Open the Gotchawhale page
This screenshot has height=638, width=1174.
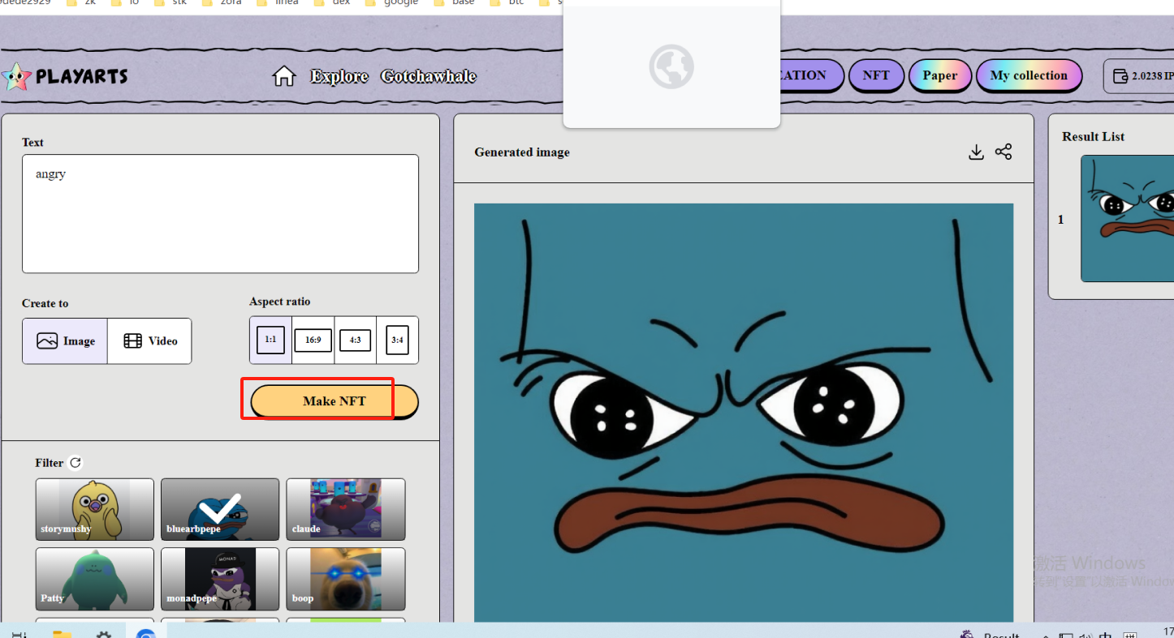(x=429, y=76)
